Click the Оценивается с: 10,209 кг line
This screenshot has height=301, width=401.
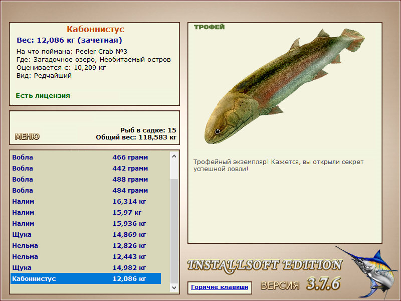coord(61,68)
